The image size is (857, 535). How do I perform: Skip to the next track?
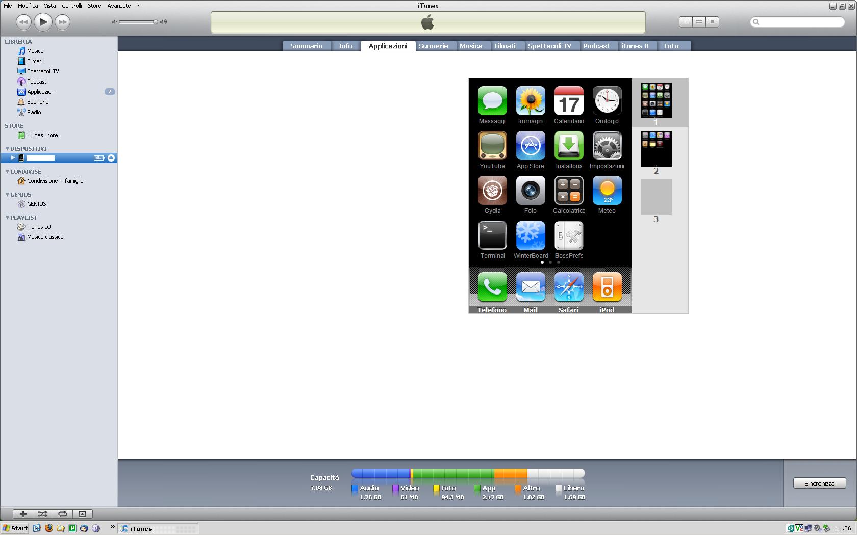click(x=62, y=21)
